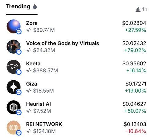Tap the Voice of the Gods token avatar
The image size is (153, 138).
[x=13, y=47]
